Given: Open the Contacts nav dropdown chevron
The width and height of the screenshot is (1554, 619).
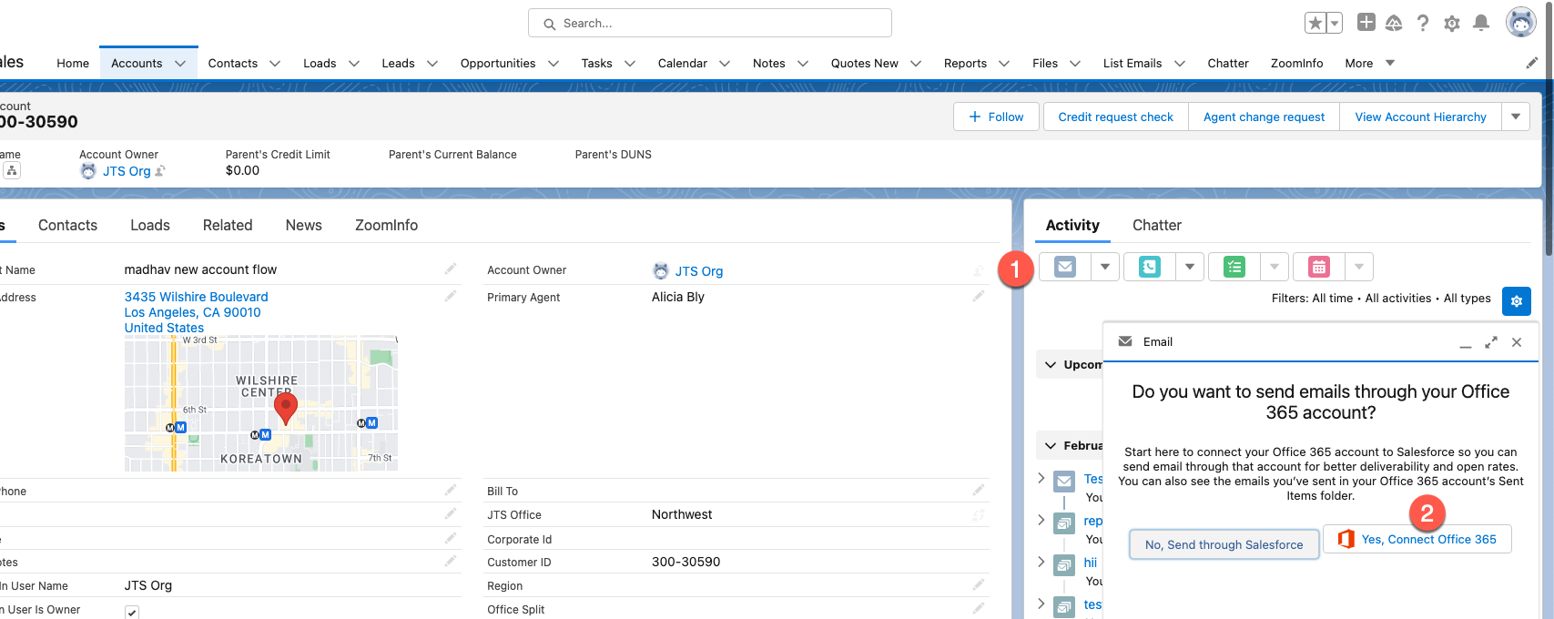Looking at the screenshot, I should (x=275, y=64).
